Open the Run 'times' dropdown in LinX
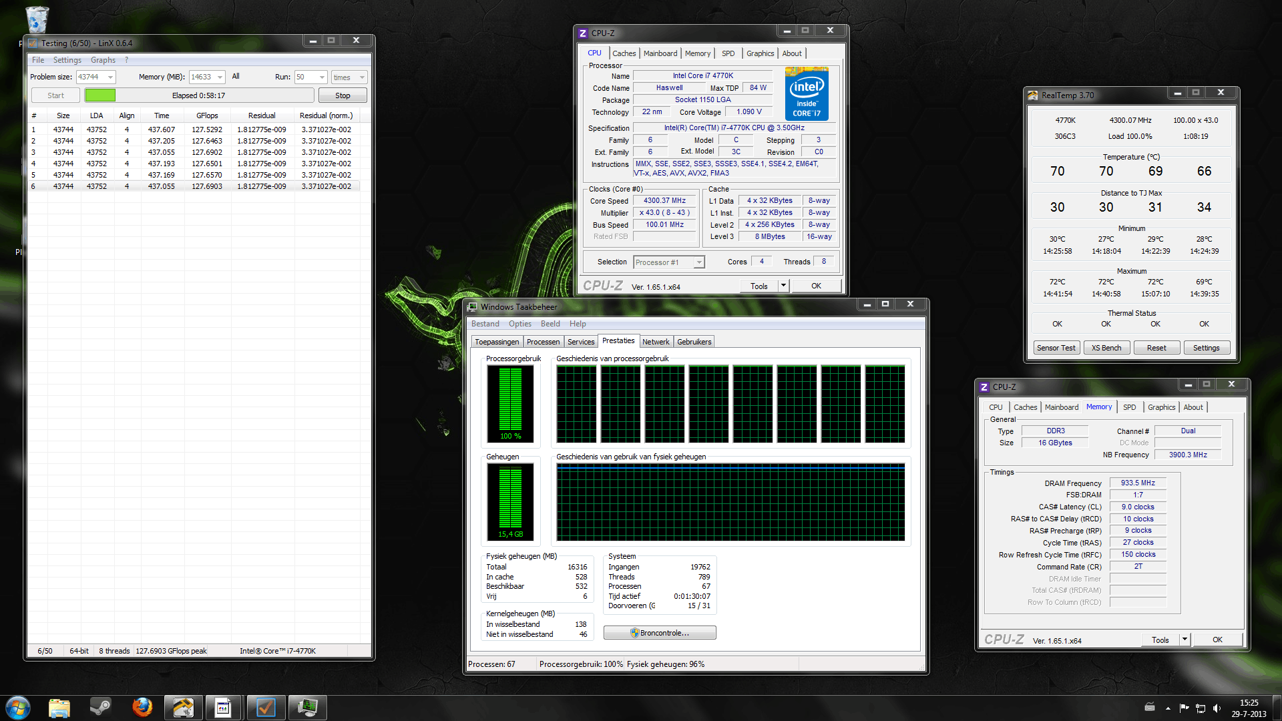The width and height of the screenshot is (1282, 721). point(362,77)
